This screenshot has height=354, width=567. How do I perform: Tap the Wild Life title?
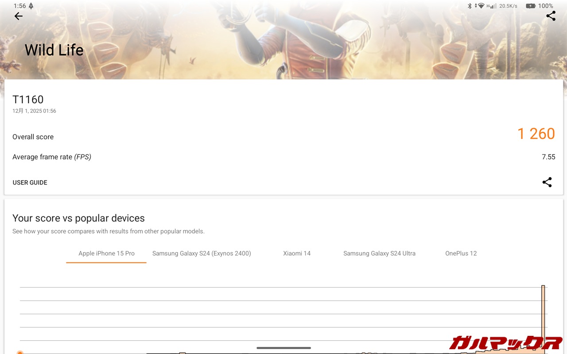coord(54,50)
